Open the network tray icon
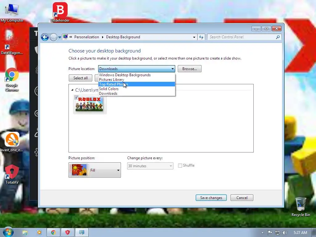316x237 pixels. click(277, 233)
